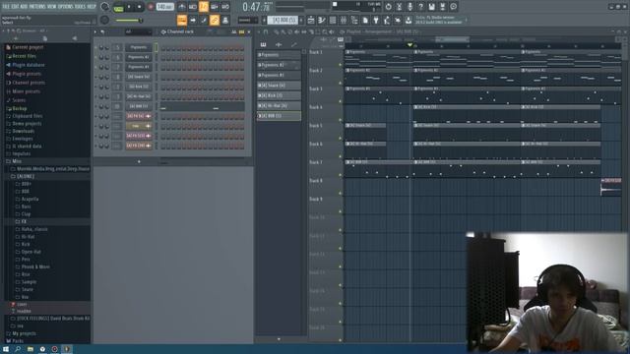Select [A] Hi-Hat pattern in picker
Image resolution: width=630 pixels, height=354 pixels.
point(279,105)
